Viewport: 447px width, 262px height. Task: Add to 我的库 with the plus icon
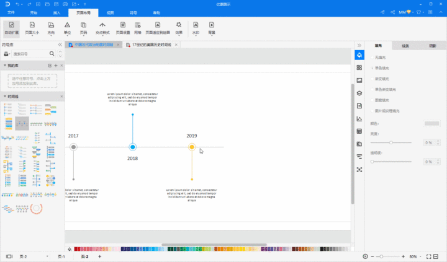[x=56, y=66]
